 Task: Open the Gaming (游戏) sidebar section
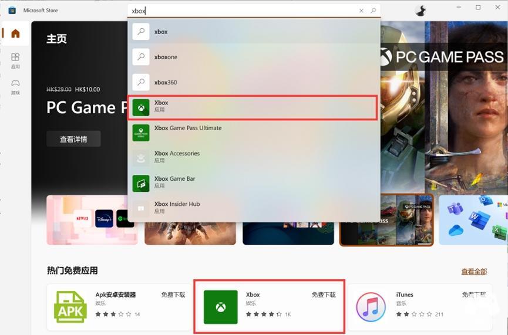15,87
